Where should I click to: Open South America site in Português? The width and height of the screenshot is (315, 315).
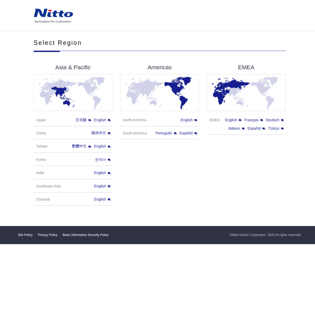(163, 133)
